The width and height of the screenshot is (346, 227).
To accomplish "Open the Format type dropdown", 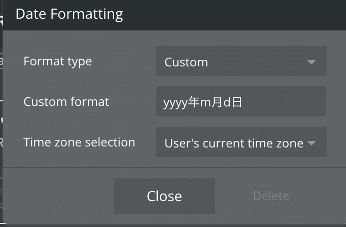I will 241,61.
